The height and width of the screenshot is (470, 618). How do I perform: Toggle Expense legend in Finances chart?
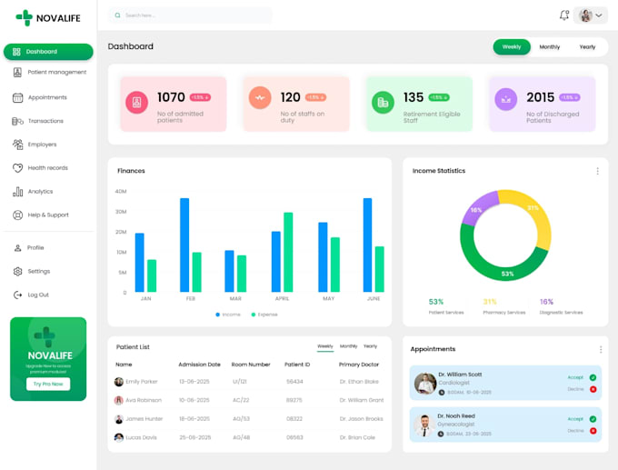tap(264, 315)
